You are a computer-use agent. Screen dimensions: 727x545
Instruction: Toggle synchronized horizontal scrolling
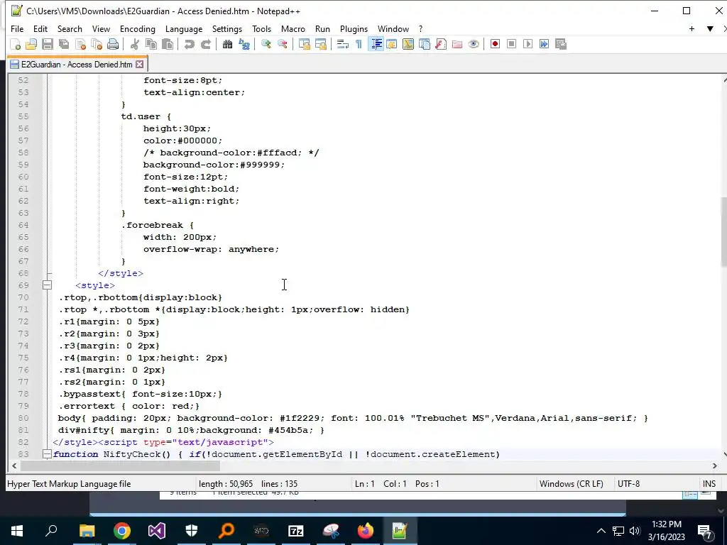click(x=321, y=44)
